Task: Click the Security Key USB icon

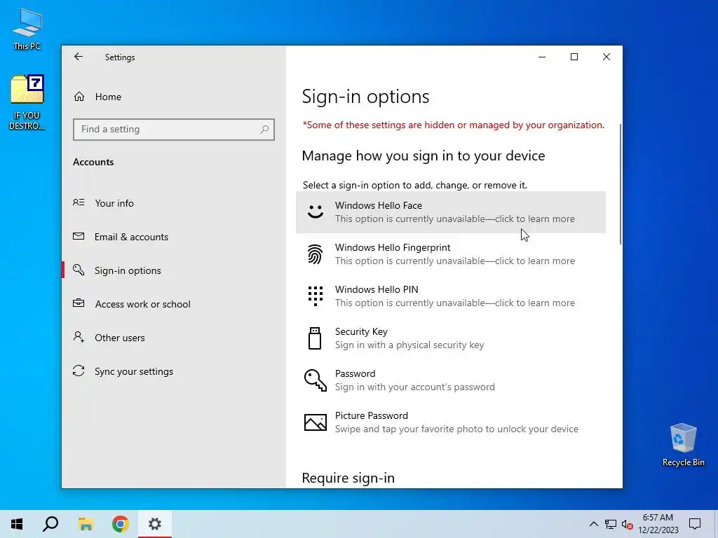Action: tap(315, 338)
